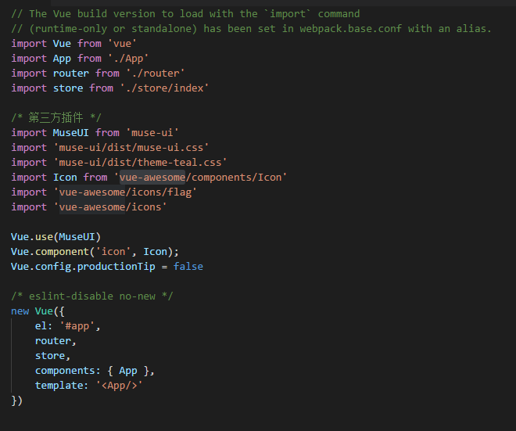Click the MuseUI import identifier
Viewport: 516px width, 431px height.
click(70, 133)
